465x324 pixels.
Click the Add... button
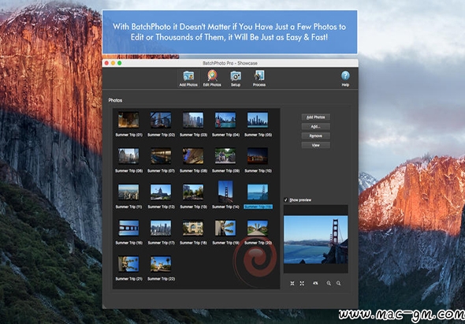(x=316, y=126)
